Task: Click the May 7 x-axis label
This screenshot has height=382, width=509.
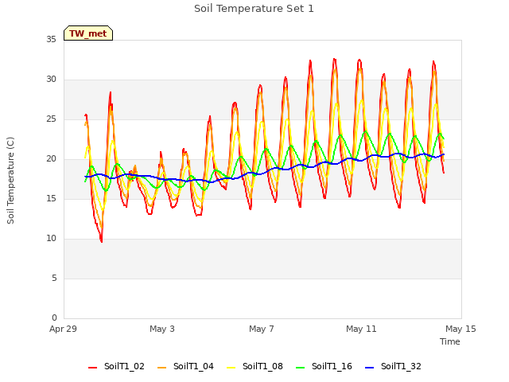Action: (x=262, y=329)
